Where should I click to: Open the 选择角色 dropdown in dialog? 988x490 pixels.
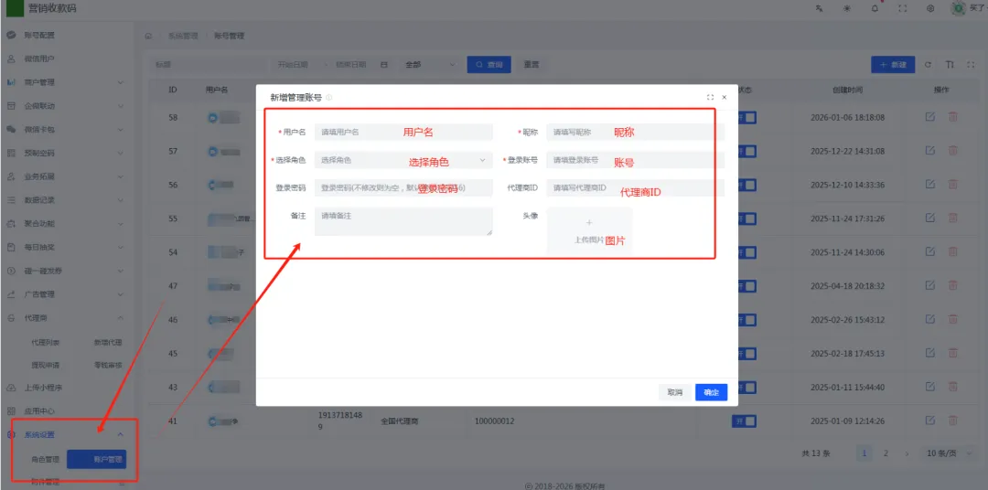click(403, 160)
